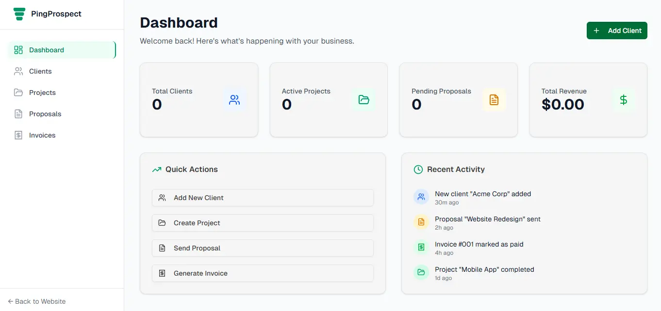This screenshot has height=311, width=661.
Task: Click the PingProspect funnel logo icon
Action: click(19, 14)
